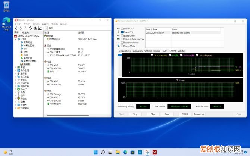The image size is (250, 156).
Task: Open the Report icon in AIDA64 toolbar
Action: [x=46, y=28]
